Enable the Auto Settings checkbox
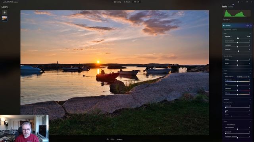The image size is (254, 142). (x=226, y=125)
